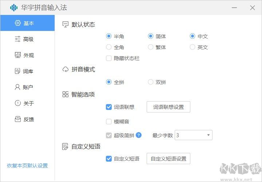Click the cloud icon beside 拼音模式
262x182 pixels.
[x=65, y=70]
